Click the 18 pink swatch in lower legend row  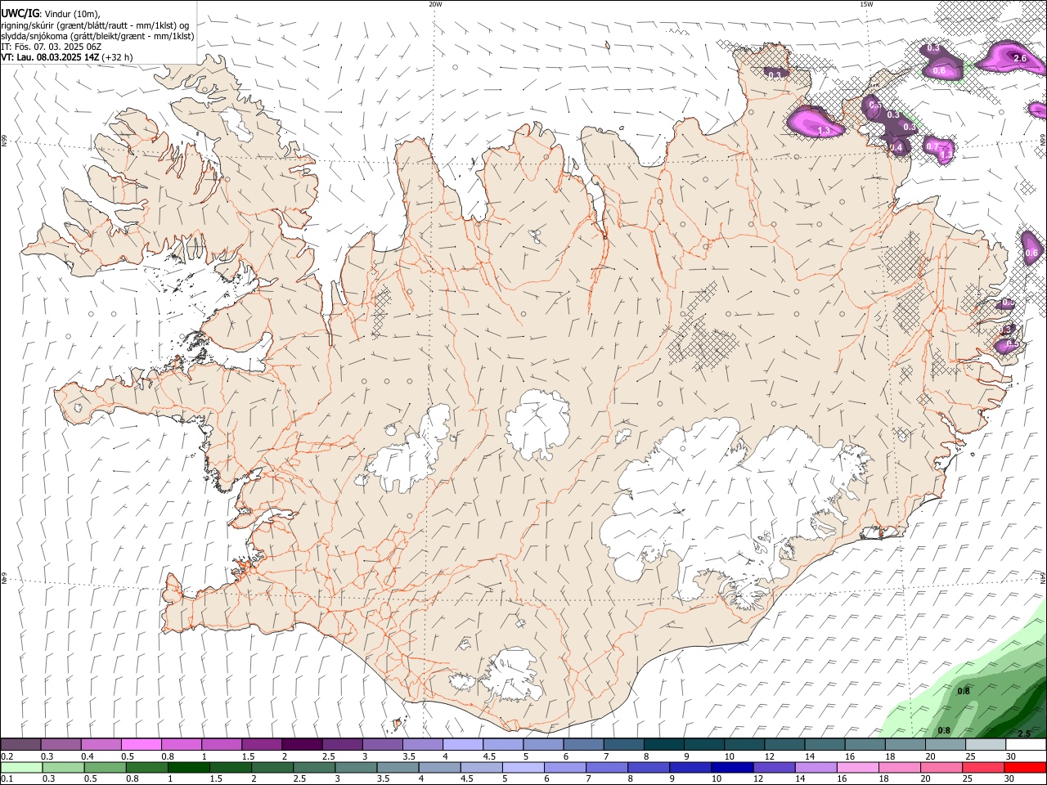click(x=900, y=768)
